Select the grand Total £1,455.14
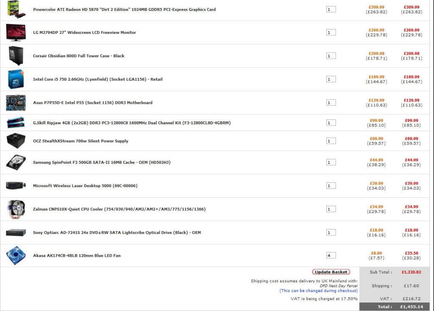Image resolution: width=434 pixels, height=311 pixels. point(412,307)
